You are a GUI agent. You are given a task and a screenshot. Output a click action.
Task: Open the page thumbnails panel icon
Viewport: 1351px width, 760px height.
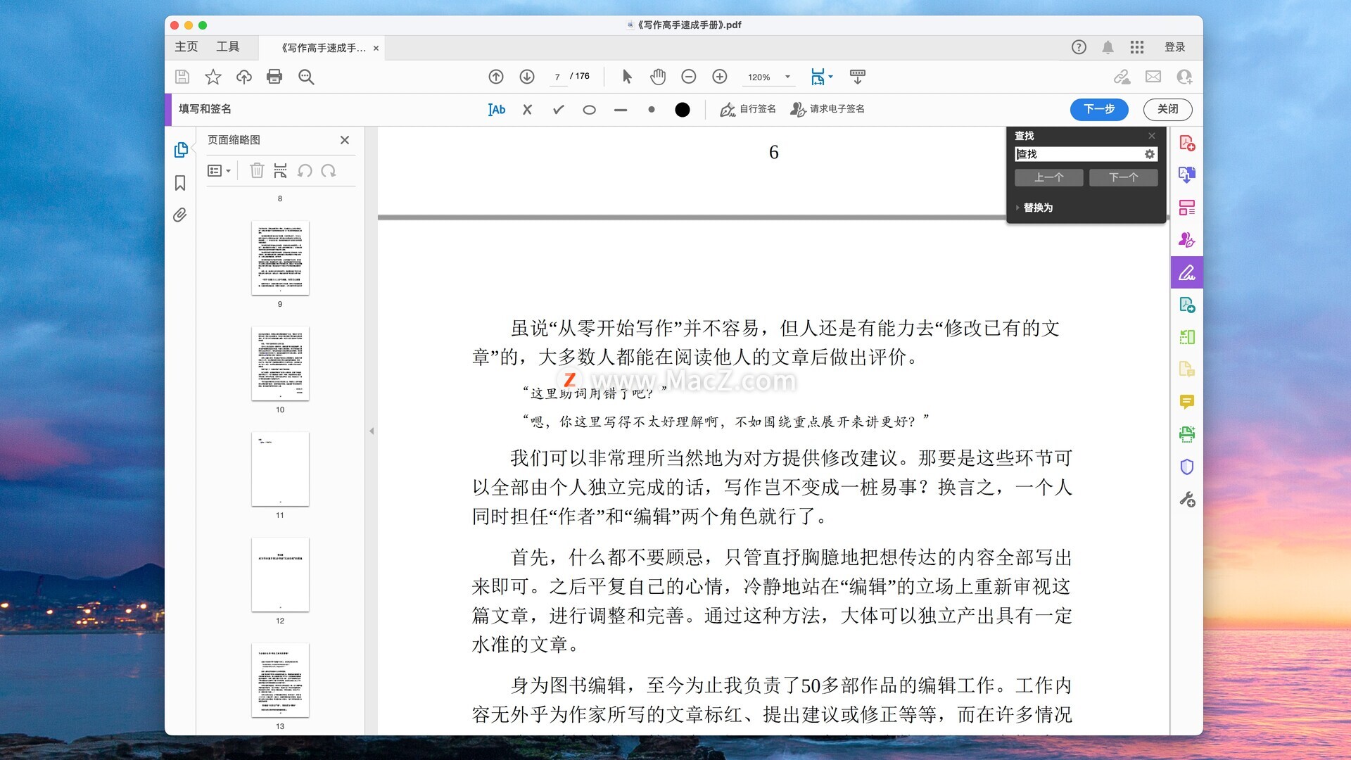(180, 149)
